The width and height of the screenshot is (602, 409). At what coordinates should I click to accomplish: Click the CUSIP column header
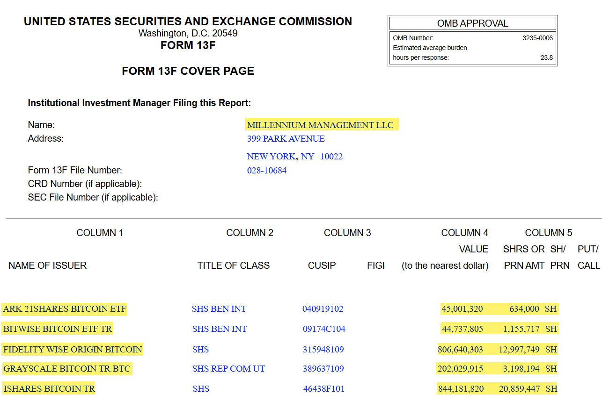point(322,265)
